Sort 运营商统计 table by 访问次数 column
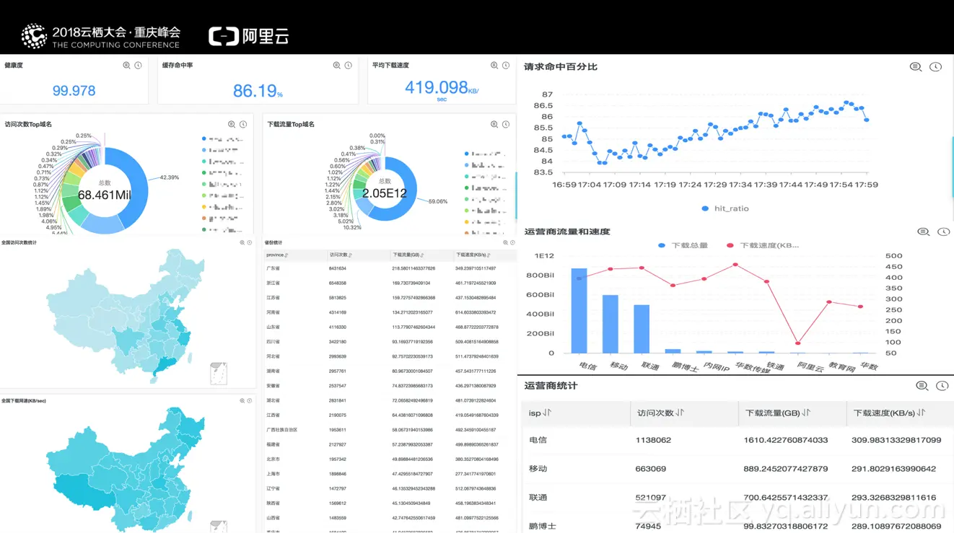 pos(680,413)
